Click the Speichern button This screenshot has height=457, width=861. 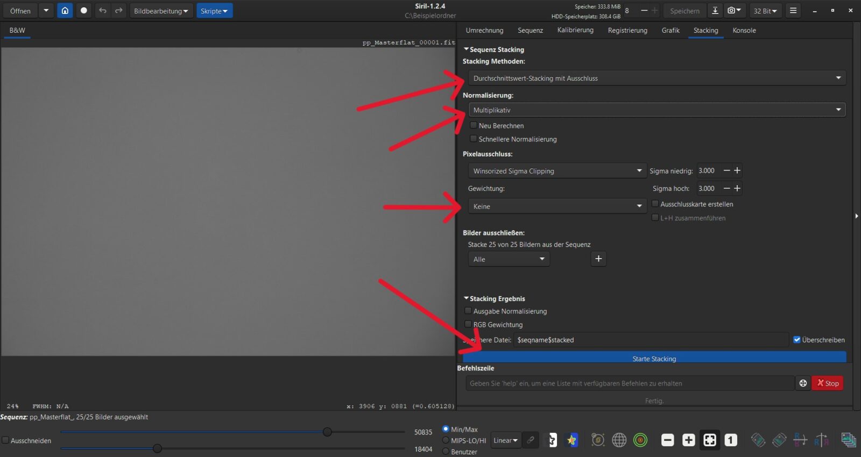pos(684,11)
